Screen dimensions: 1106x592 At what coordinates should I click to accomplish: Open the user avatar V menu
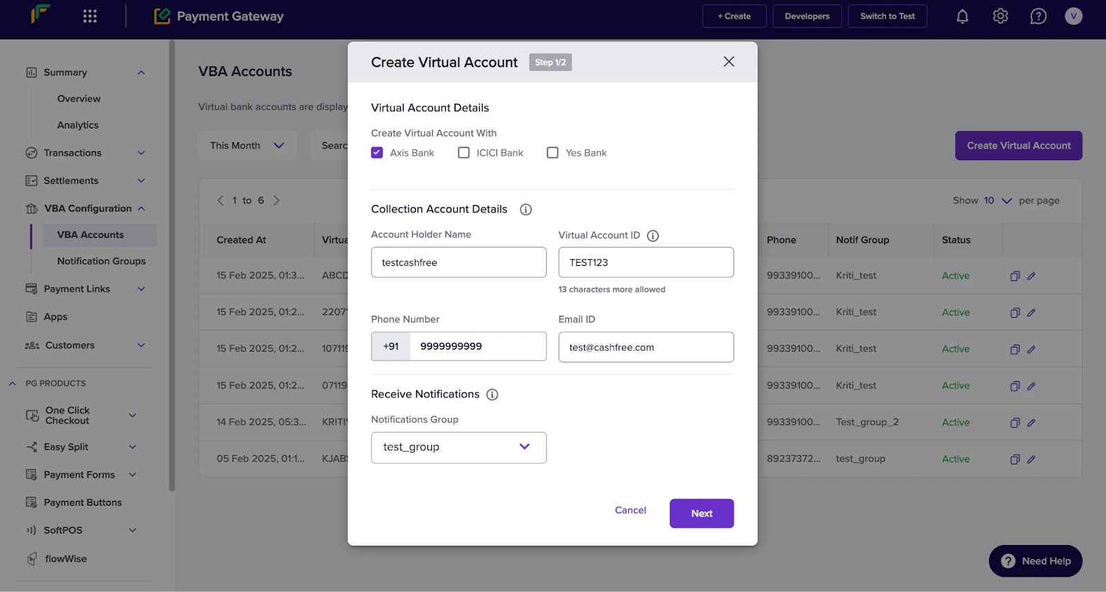(x=1074, y=16)
